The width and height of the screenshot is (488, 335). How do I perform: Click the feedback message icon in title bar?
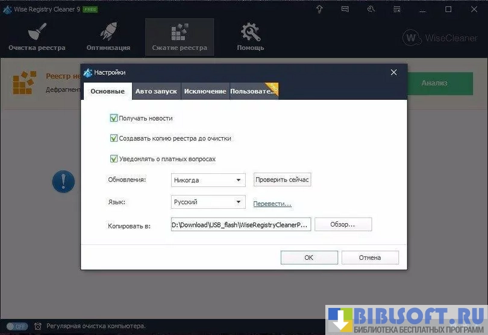[x=345, y=9]
